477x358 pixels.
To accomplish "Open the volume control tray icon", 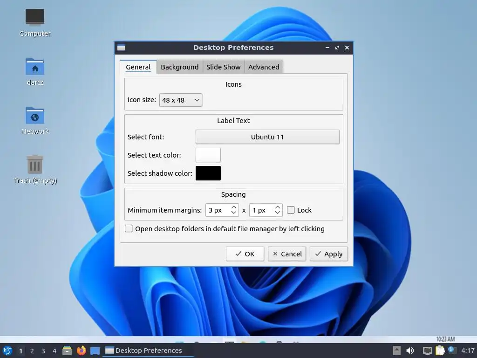I will (410, 351).
